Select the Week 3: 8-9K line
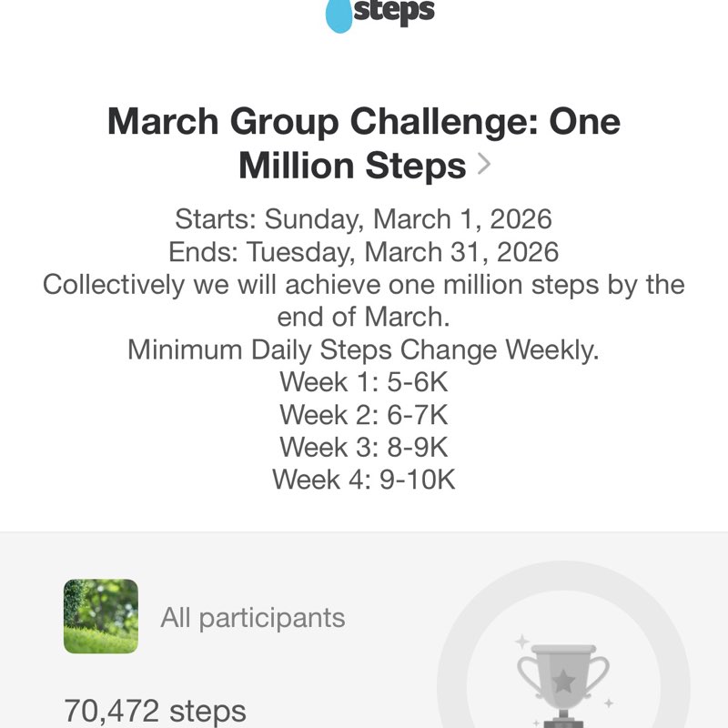The width and height of the screenshot is (728, 728). pyautogui.click(x=364, y=447)
